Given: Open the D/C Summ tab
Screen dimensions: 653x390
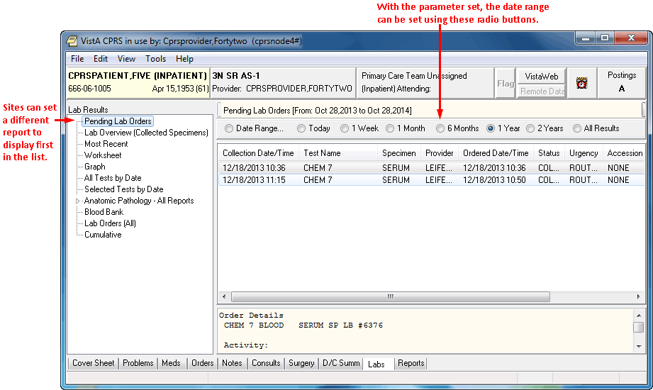Looking at the screenshot, I should (x=341, y=363).
